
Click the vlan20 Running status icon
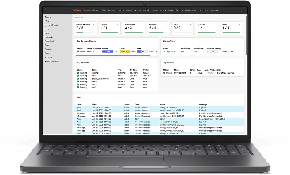(x=78, y=84)
